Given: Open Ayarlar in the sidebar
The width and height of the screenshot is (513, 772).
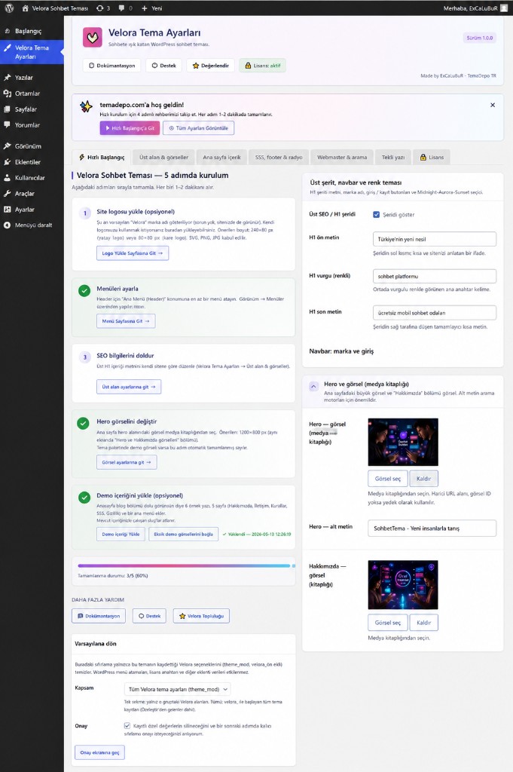Looking at the screenshot, I should (32, 210).
